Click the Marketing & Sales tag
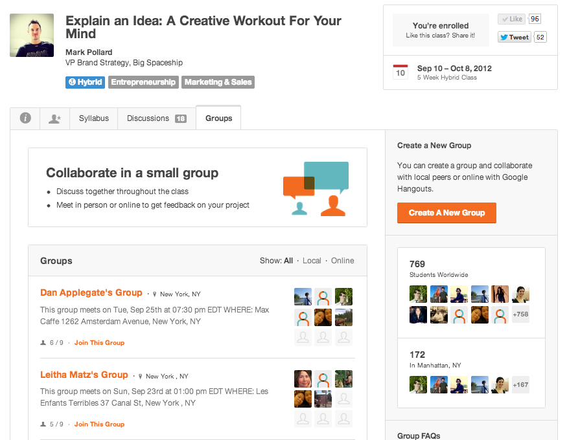 point(218,82)
